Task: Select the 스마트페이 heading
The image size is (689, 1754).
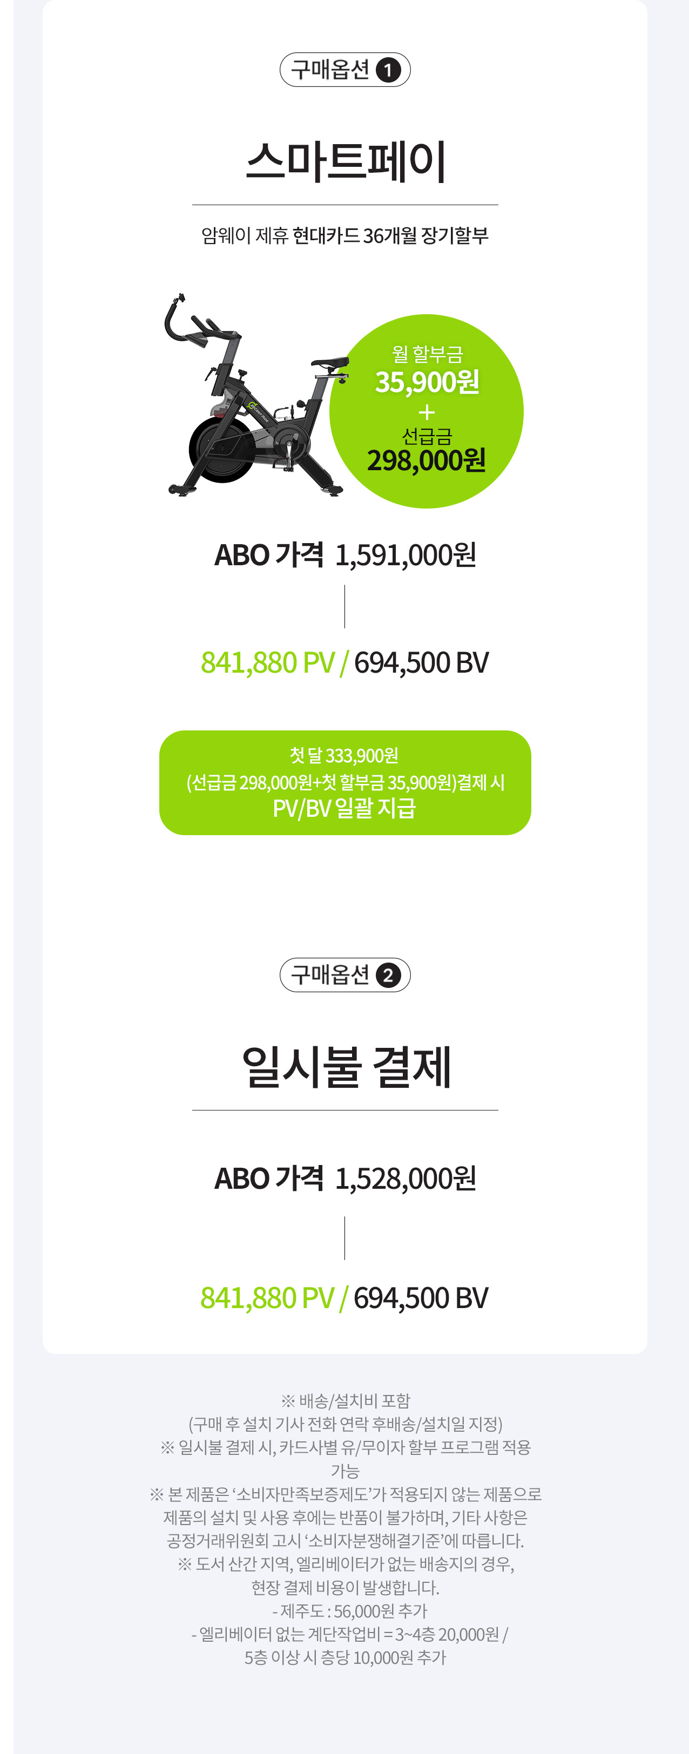Action: tap(345, 162)
